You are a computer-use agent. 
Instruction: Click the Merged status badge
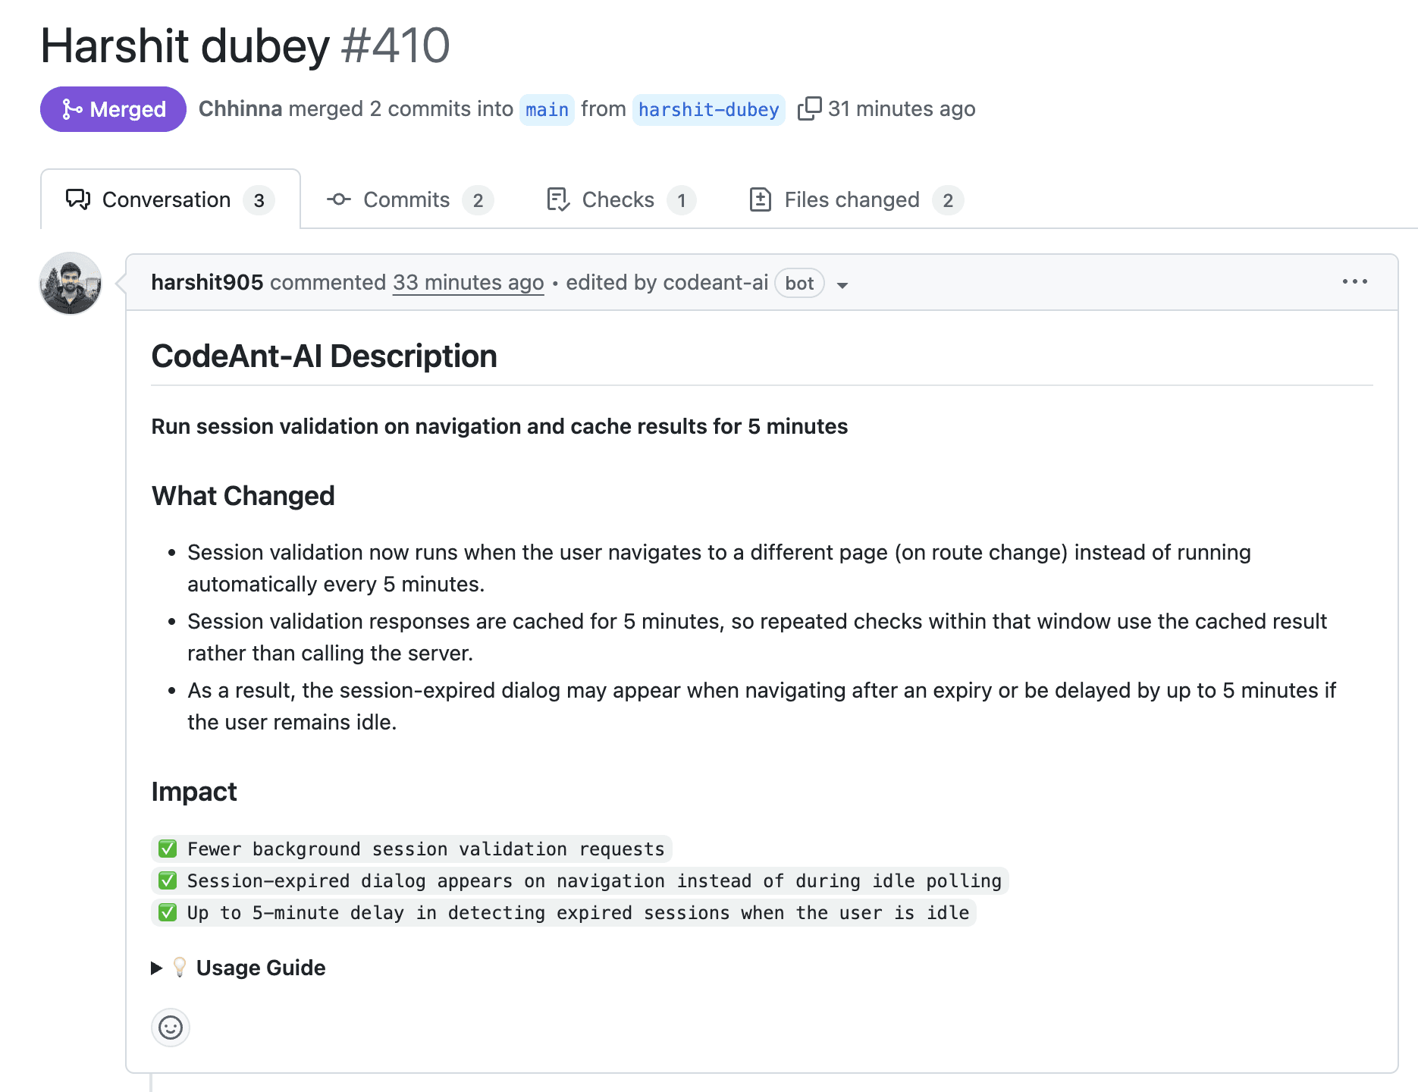[x=113, y=109]
